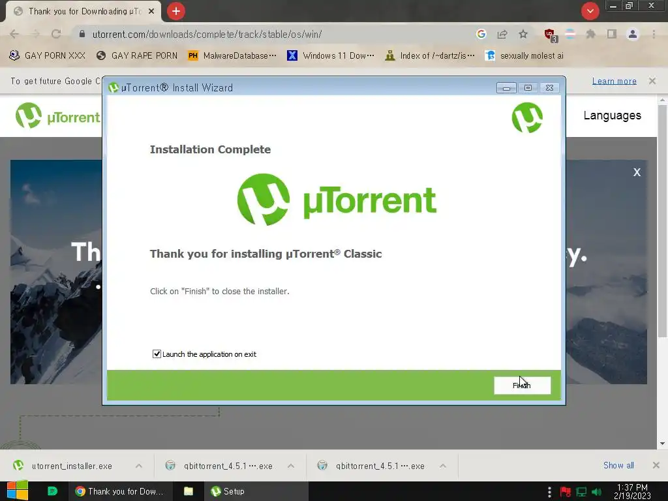The height and width of the screenshot is (501, 668).
Task: Click Finish to close the installer
Action: (522, 385)
